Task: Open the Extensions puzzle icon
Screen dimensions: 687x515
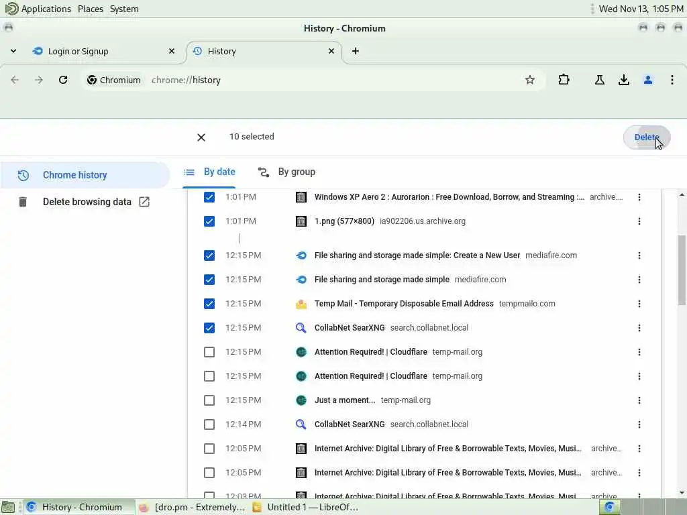Action: point(564,80)
